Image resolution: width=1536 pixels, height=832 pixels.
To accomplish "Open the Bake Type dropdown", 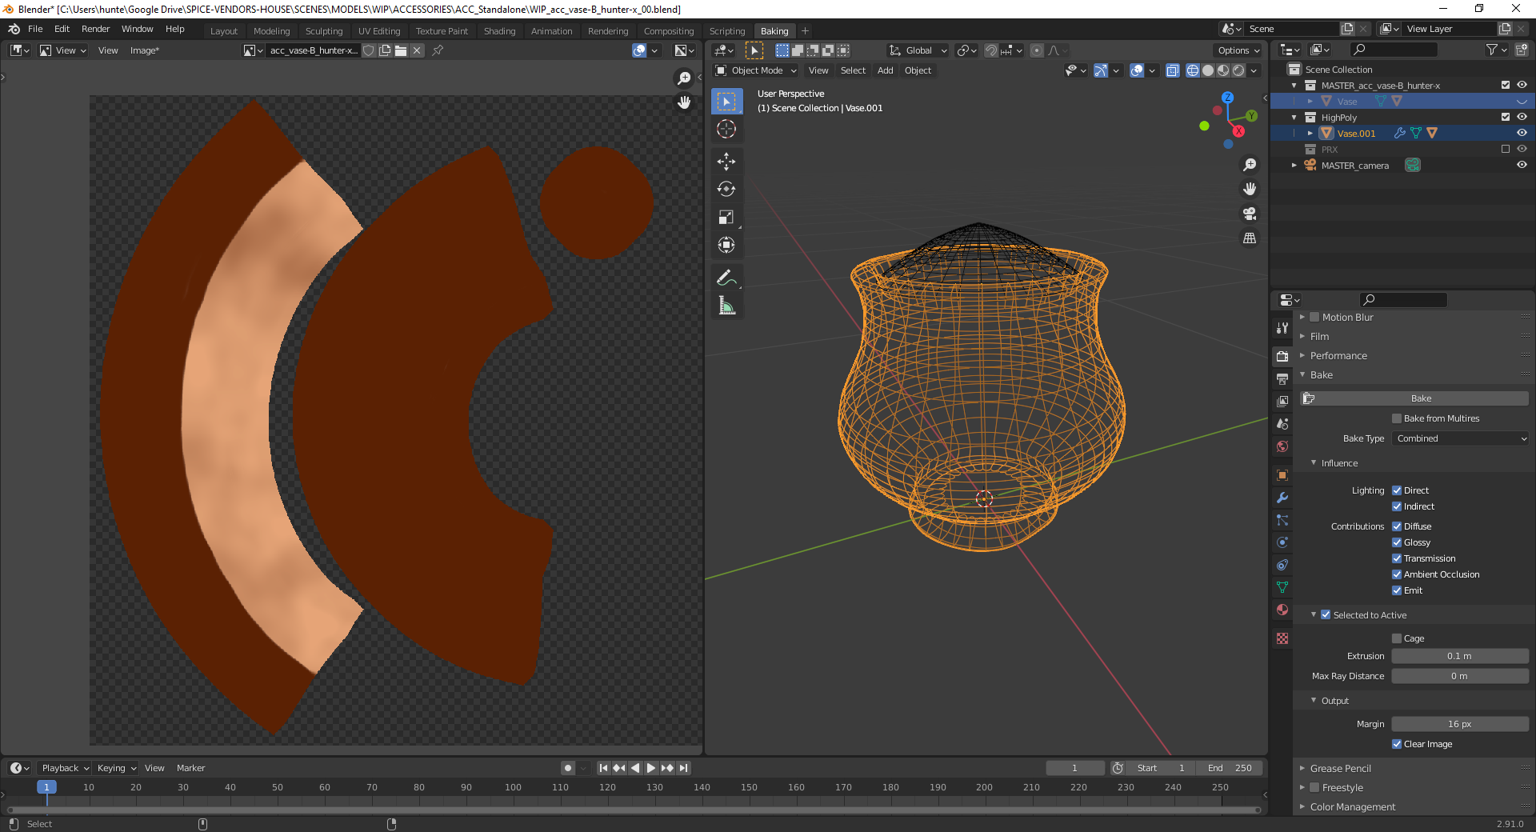I will pos(1460,438).
